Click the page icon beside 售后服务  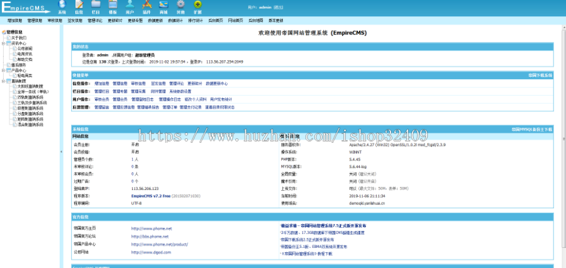[9, 65]
